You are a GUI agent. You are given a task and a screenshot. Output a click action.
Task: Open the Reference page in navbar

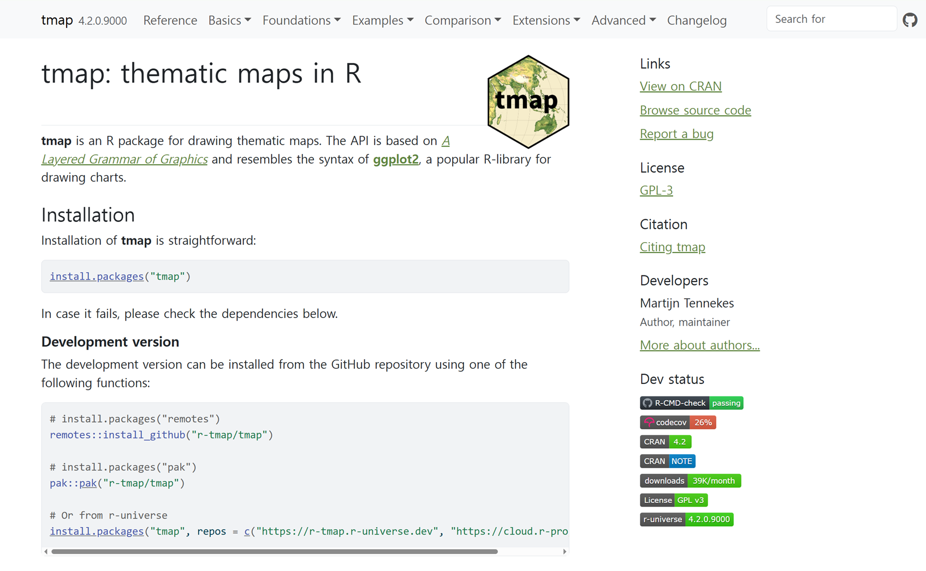170,20
